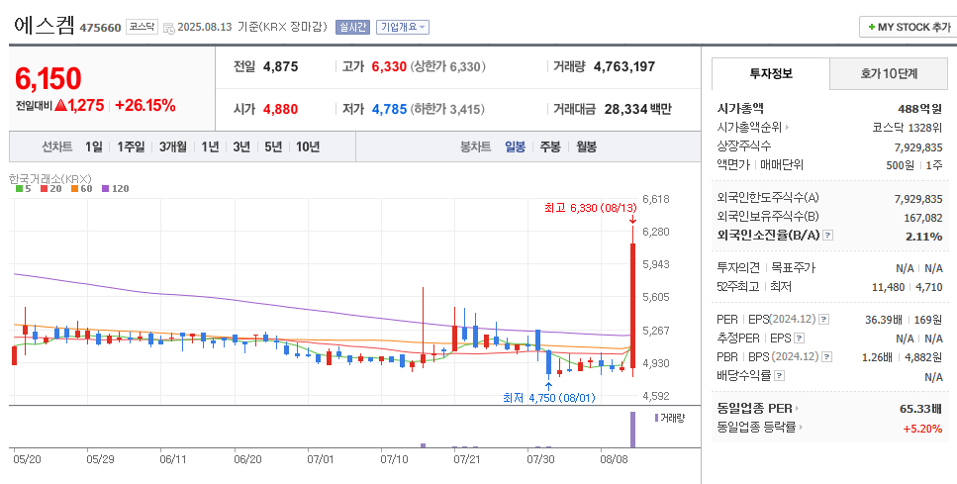Image resolution: width=957 pixels, height=484 pixels.
Task: Click the 최고 6,330 (08/13) chart marker
Action: tap(590, 208)
